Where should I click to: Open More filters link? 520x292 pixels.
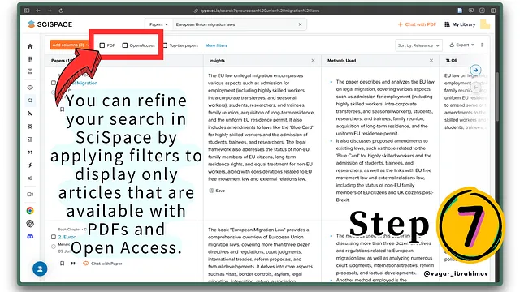click(x=216, y=45)
